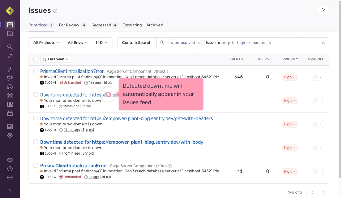Click the Unhandled skull icon on BLOG-4
This screenshot has height=198, width=342.
click(x=61, y=83)
